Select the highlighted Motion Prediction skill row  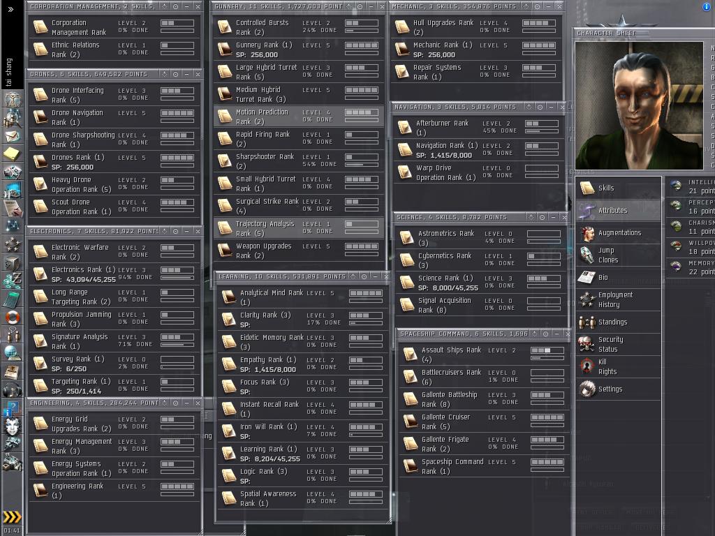(299, 117)
